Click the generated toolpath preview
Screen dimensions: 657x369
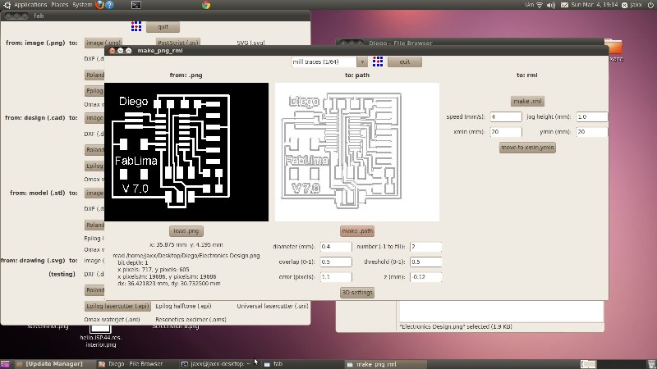pos(357,152)
